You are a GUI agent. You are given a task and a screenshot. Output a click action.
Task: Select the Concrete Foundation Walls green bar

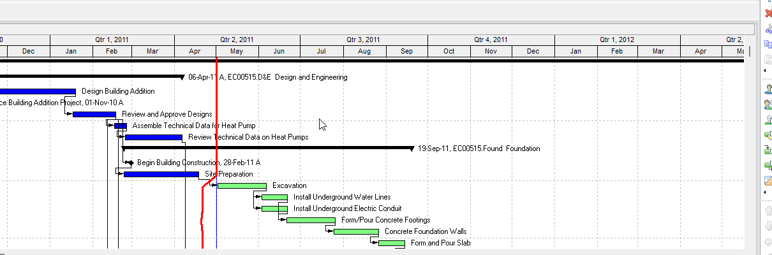coord(356,231)
